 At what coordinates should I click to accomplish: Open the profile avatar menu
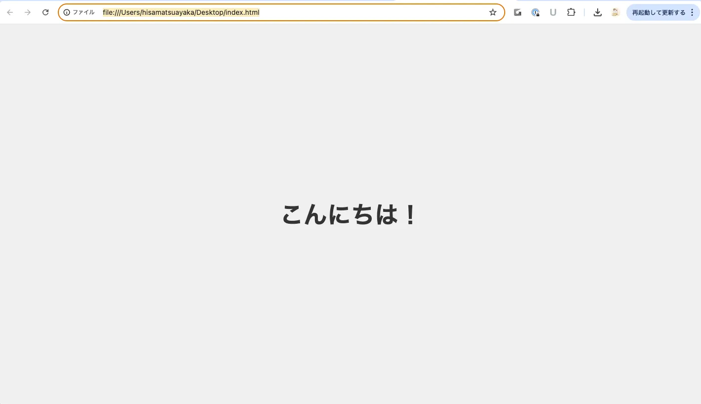[615, 12]
